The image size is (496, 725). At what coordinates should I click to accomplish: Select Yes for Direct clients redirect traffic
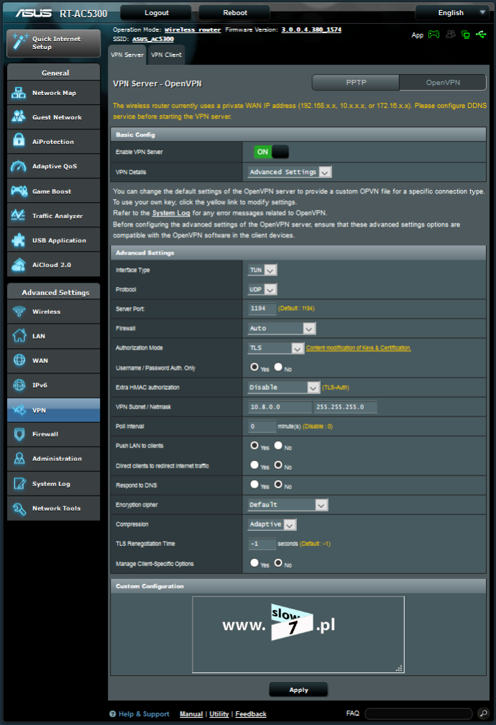click(x=254, y=465)
